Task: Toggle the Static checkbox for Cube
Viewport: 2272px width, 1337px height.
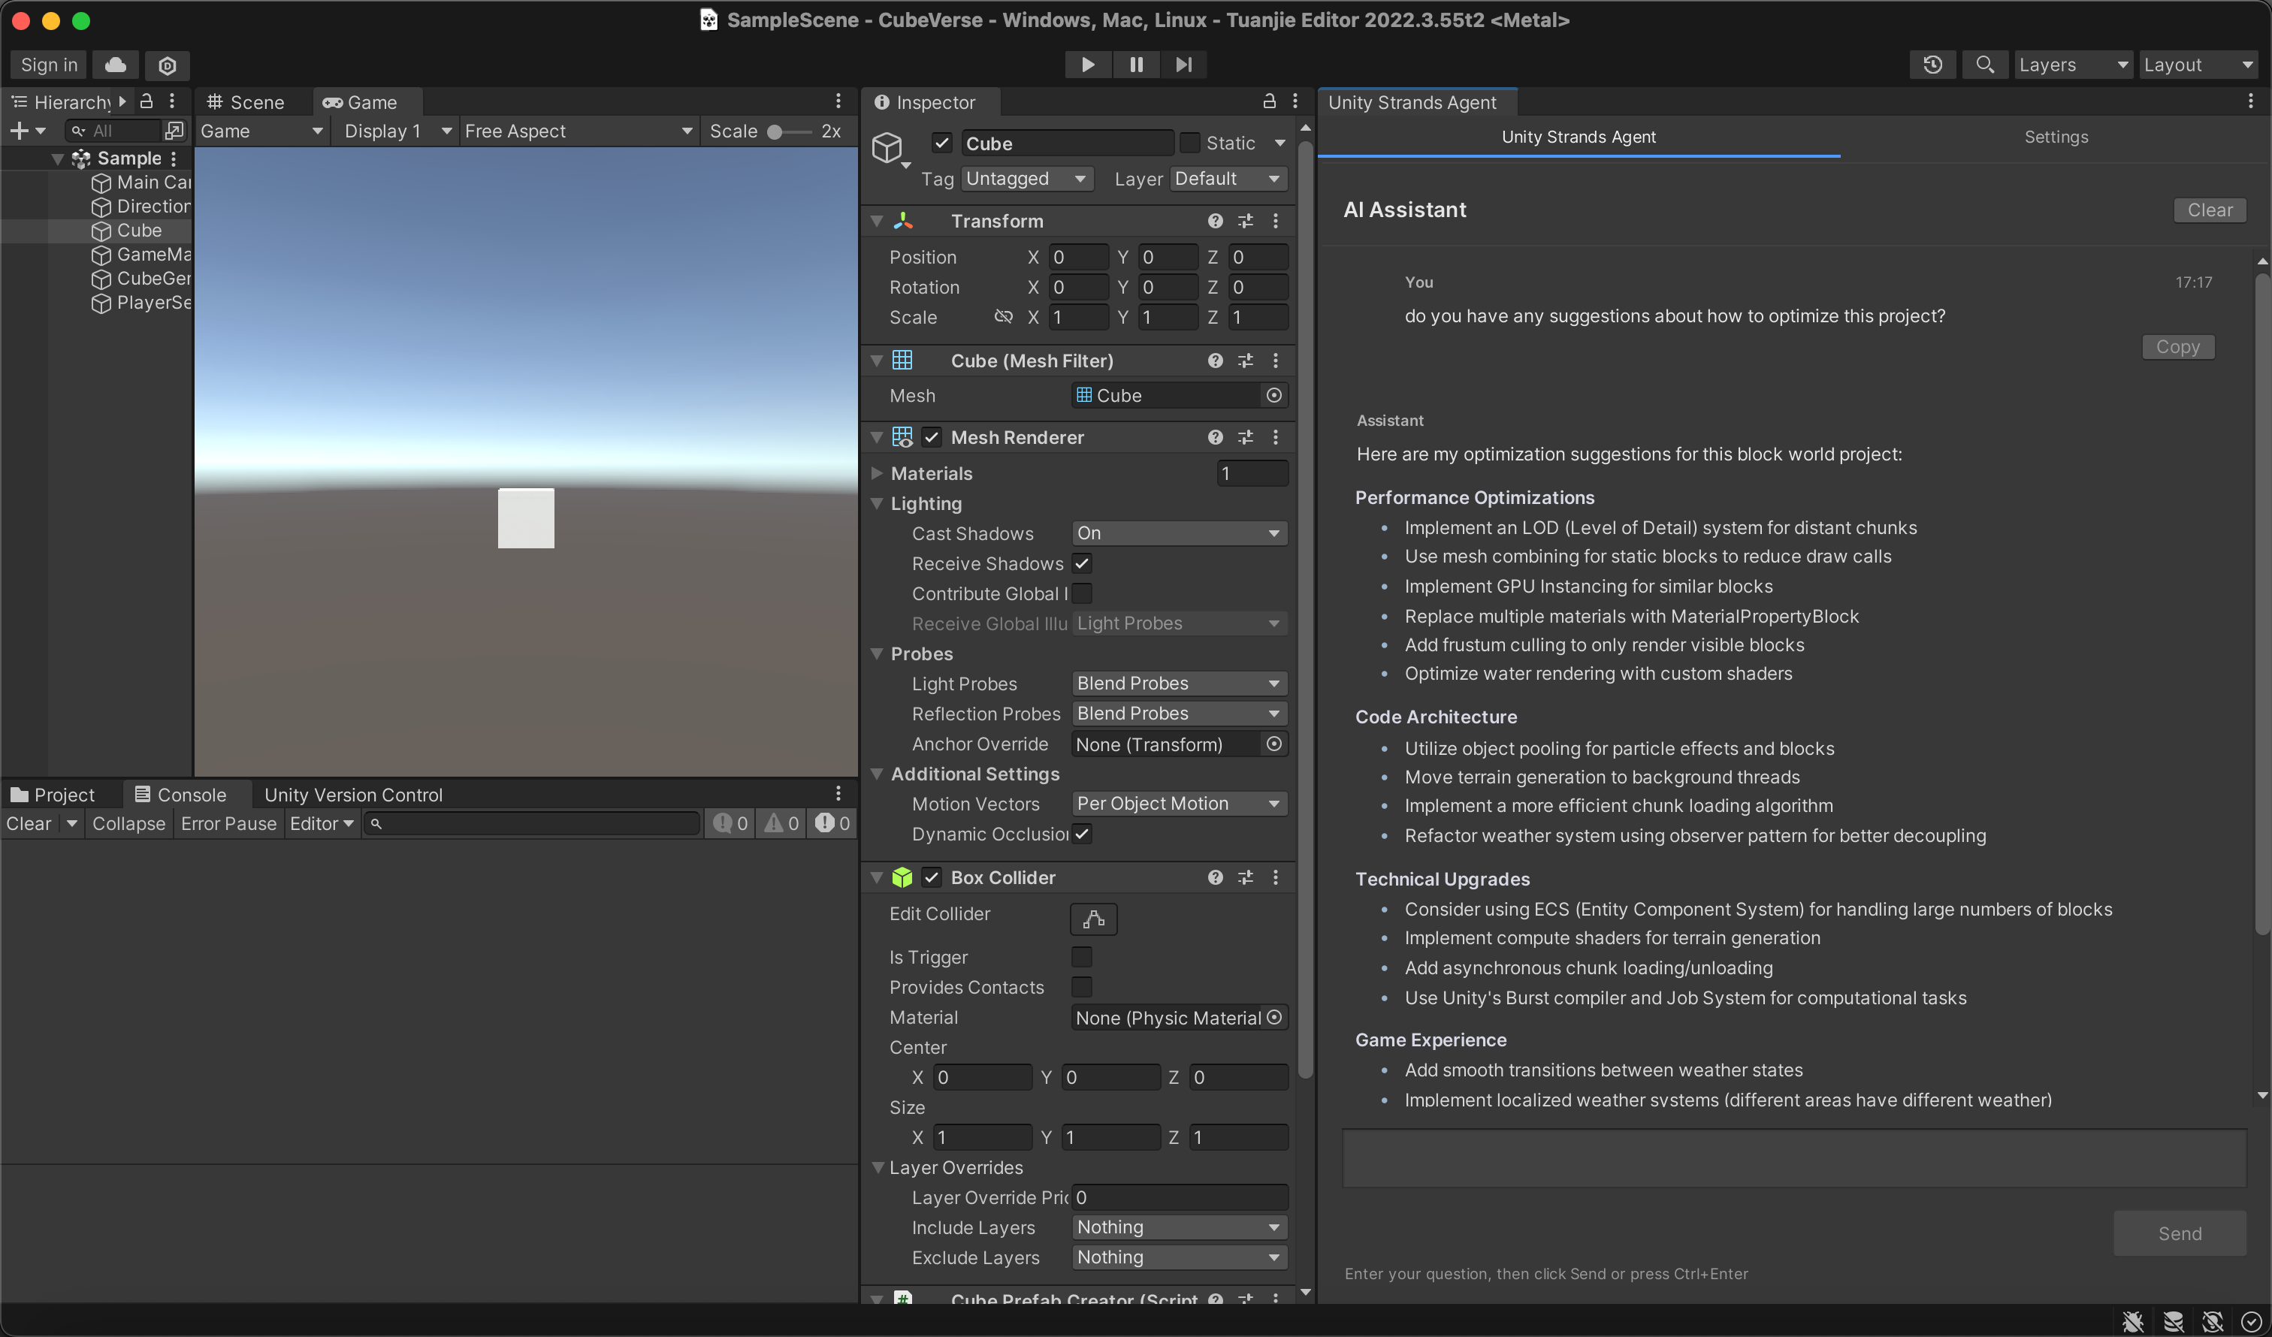Action: [1190, 143]
